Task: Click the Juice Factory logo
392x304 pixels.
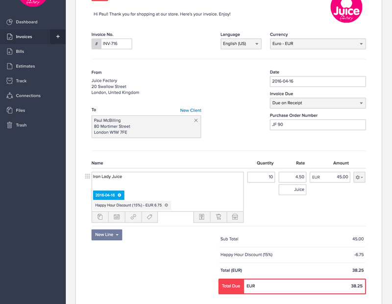Action: point(346,11)
